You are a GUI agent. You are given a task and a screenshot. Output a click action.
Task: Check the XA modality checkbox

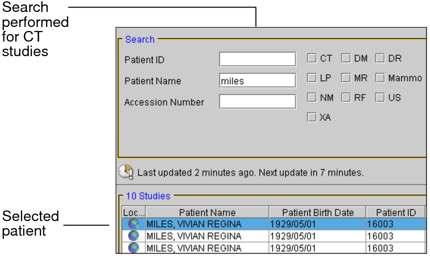[312, 118]
